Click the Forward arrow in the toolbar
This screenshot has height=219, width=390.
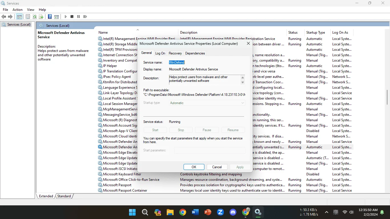click(10, 17)
